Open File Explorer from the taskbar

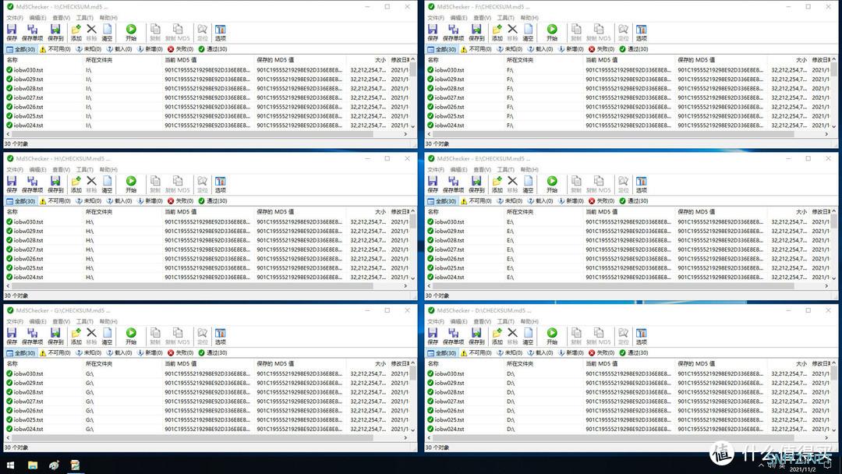point(32,465)
